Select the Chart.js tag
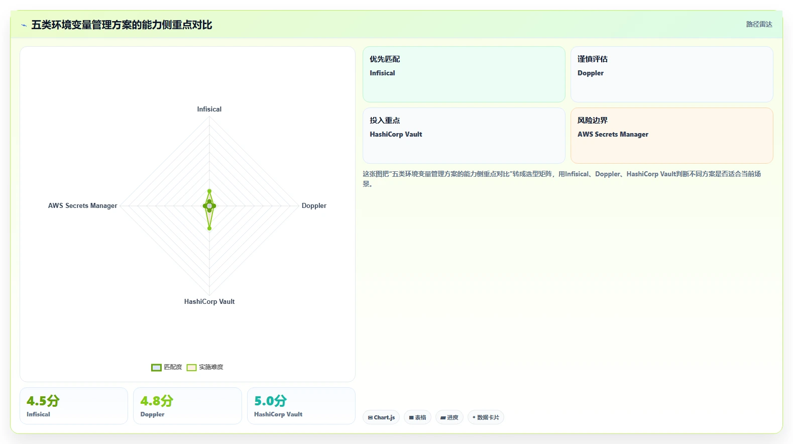This screenshot has height=444, width=793. click(381, 417)
